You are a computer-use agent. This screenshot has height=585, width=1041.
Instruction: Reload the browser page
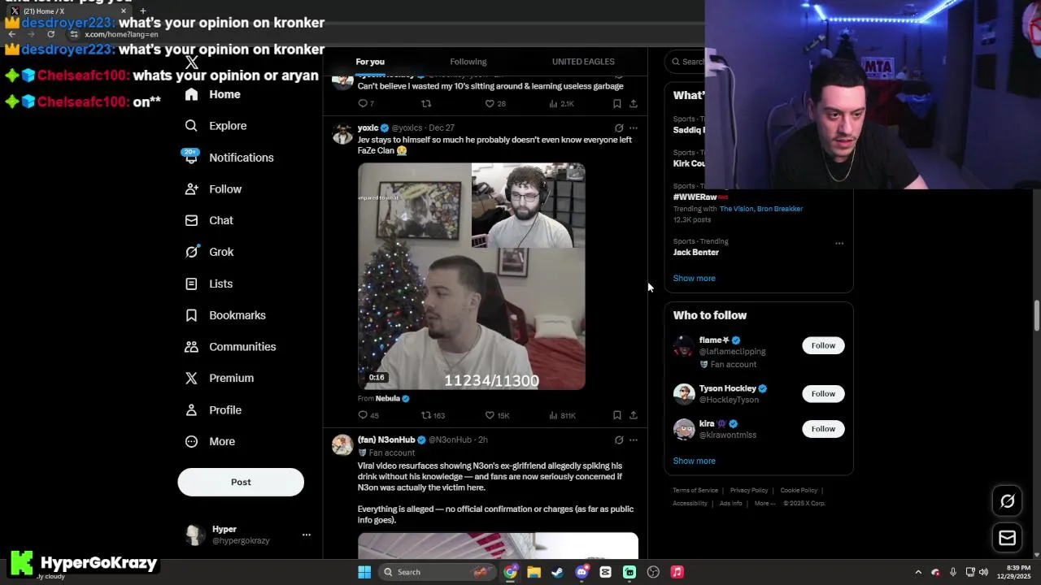point(50,34)
